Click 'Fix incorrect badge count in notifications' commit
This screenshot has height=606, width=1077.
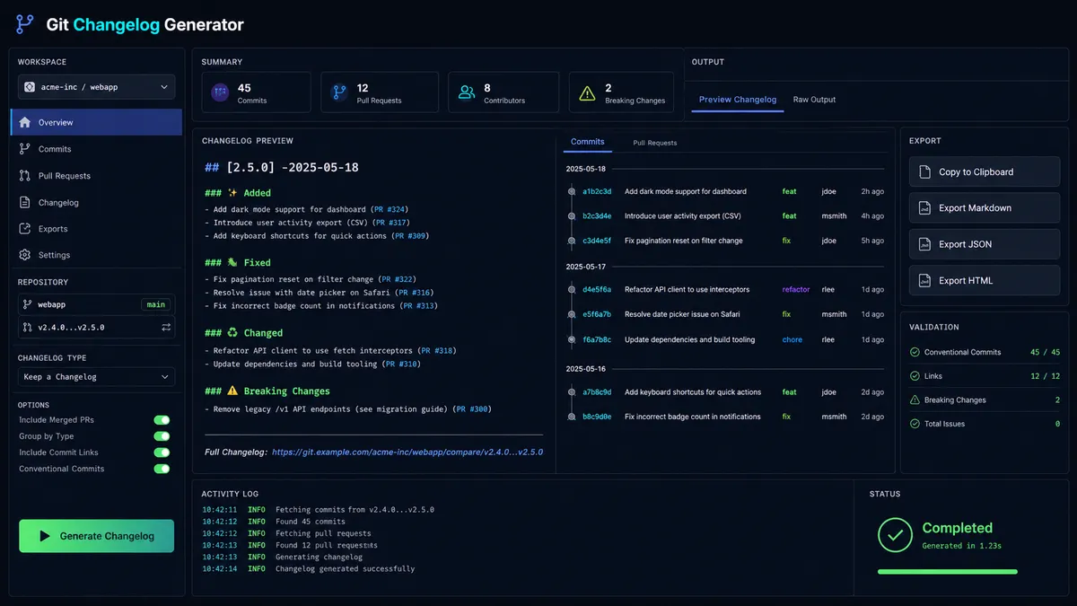point(692,417)
